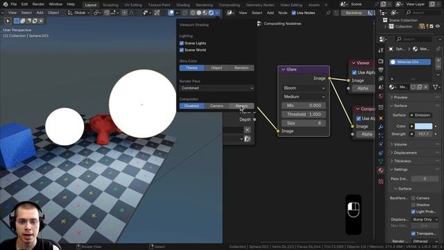Hide Collection with the eye icon
The image size is (444, 250).
pyautogui.click(x=438, y=26)
